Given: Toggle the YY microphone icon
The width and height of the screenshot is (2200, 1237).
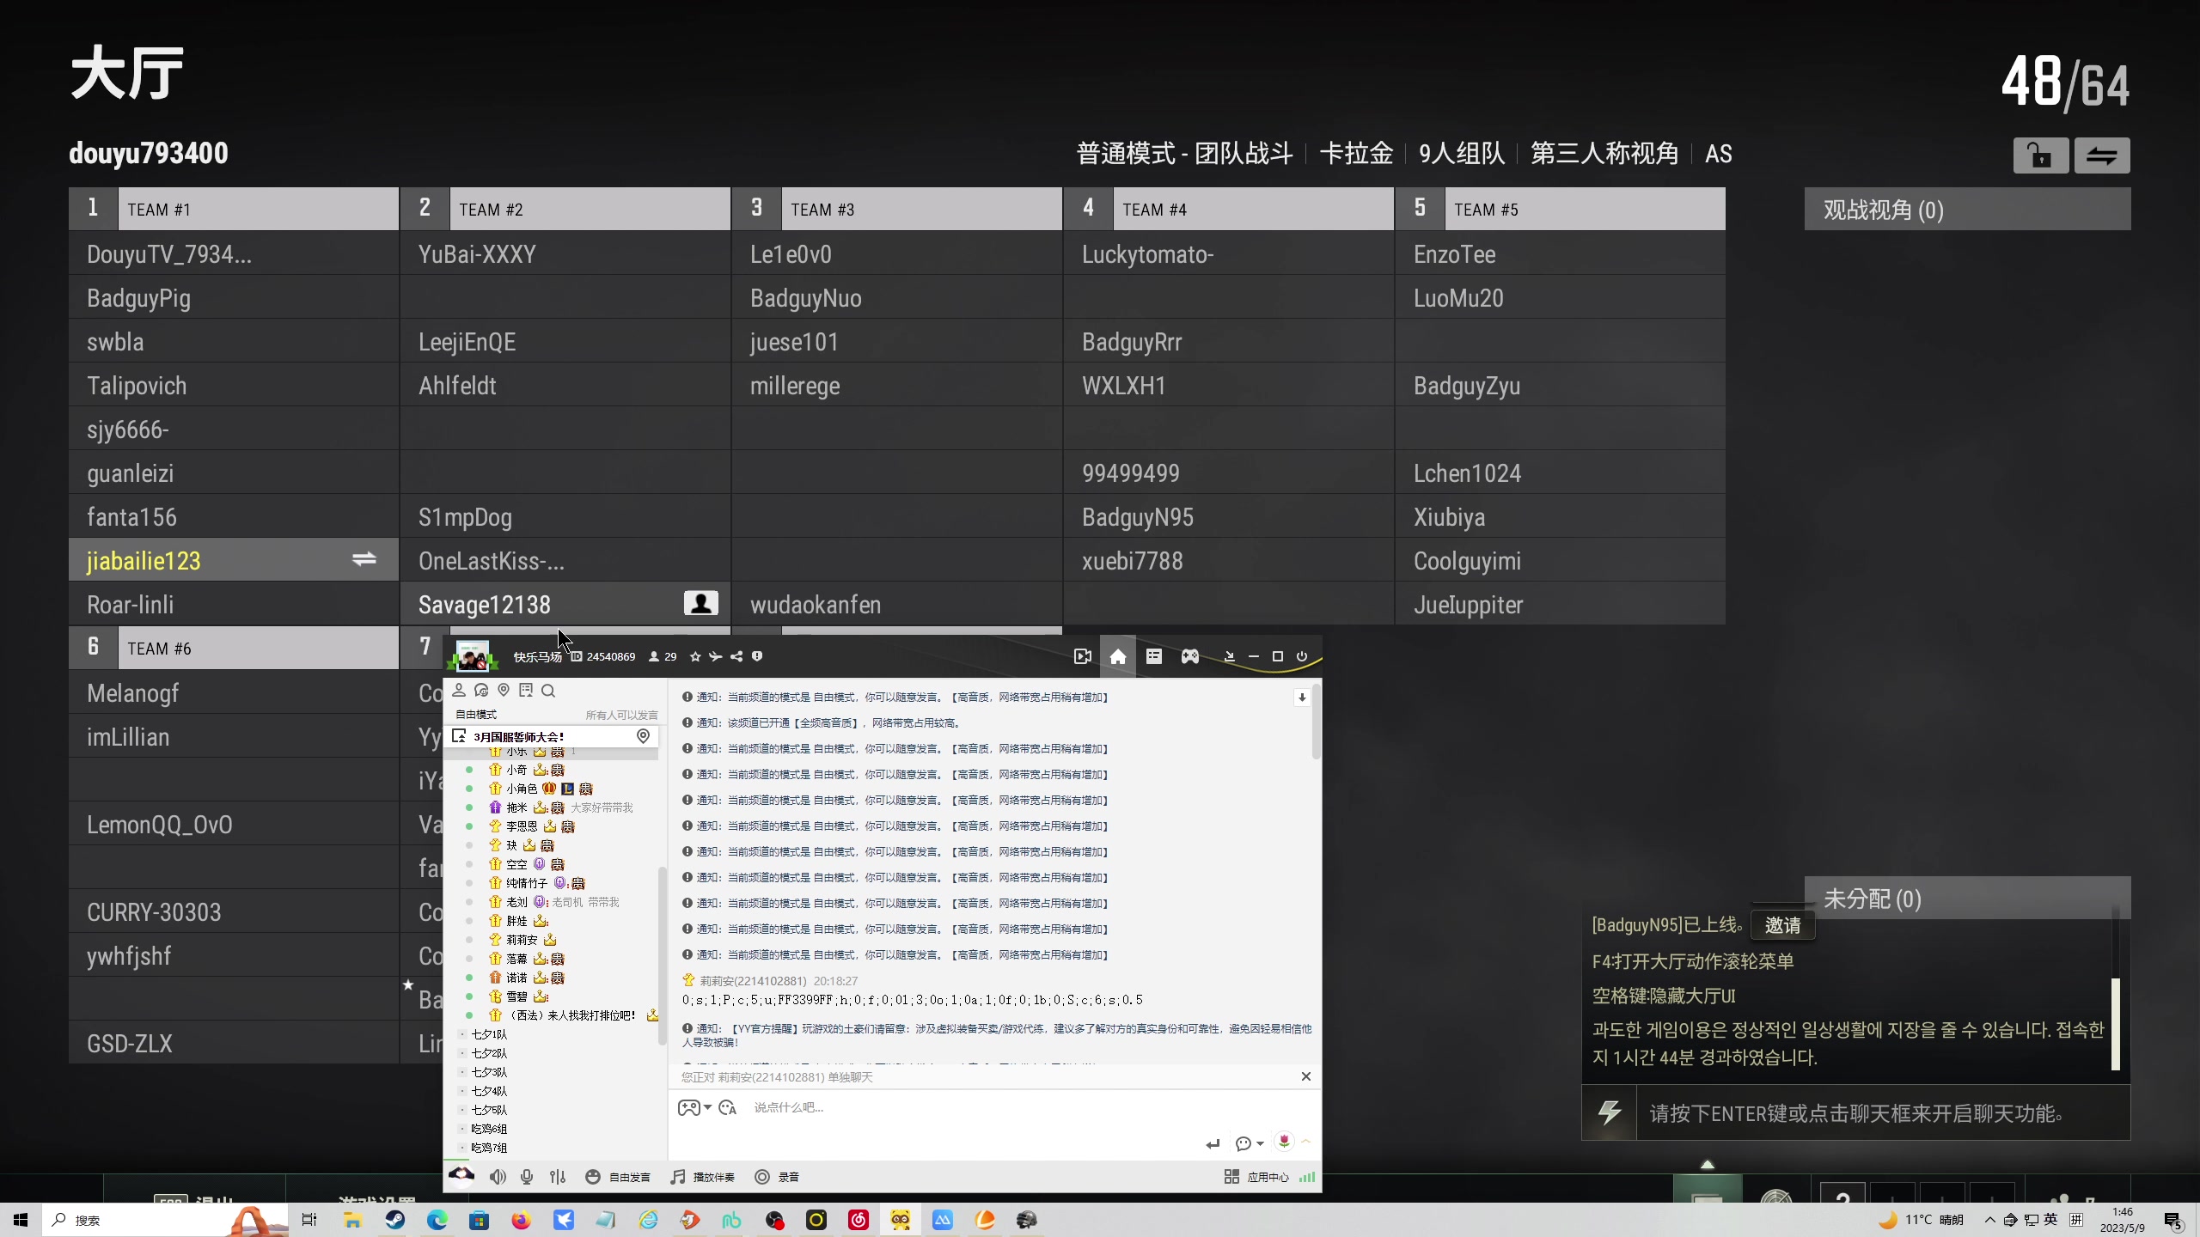Looking at the screenshot, I should tap(527, 1177).
